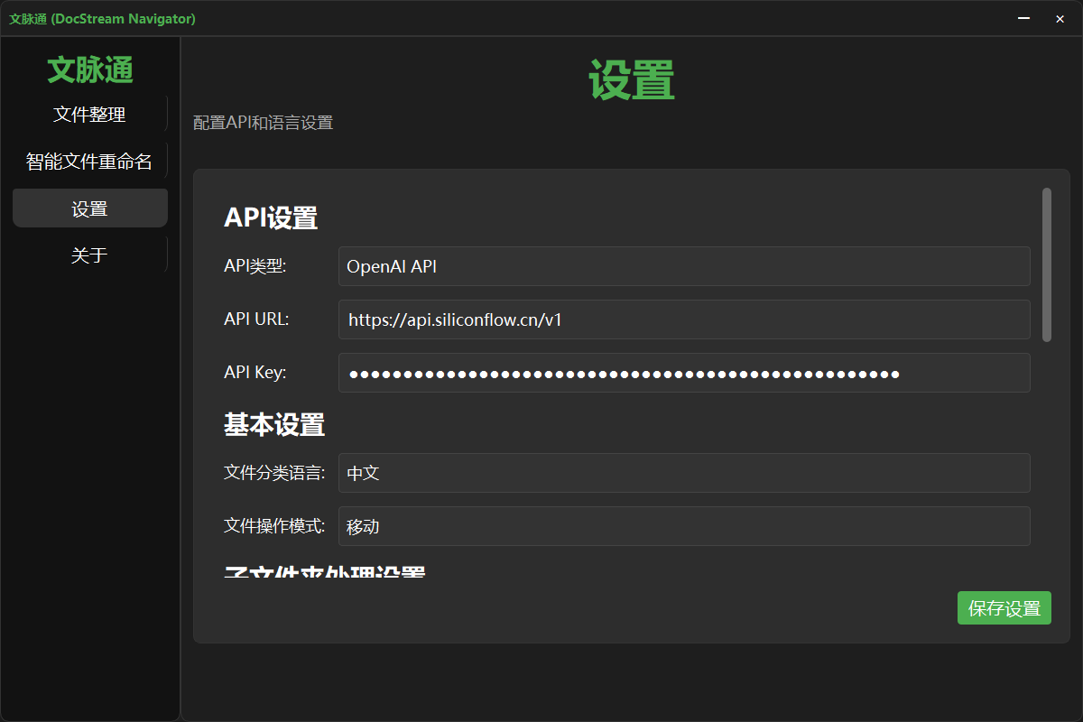Open the 文件操作模式 dropdown showing 移动

coord(684,526)
